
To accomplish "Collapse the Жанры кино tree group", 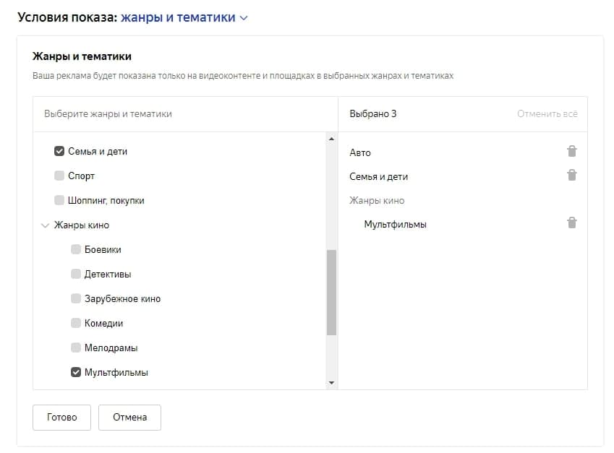I will [x=46, y=225].
